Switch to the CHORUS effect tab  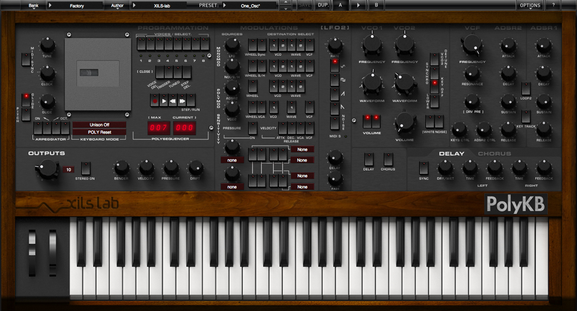coord(495,153)
